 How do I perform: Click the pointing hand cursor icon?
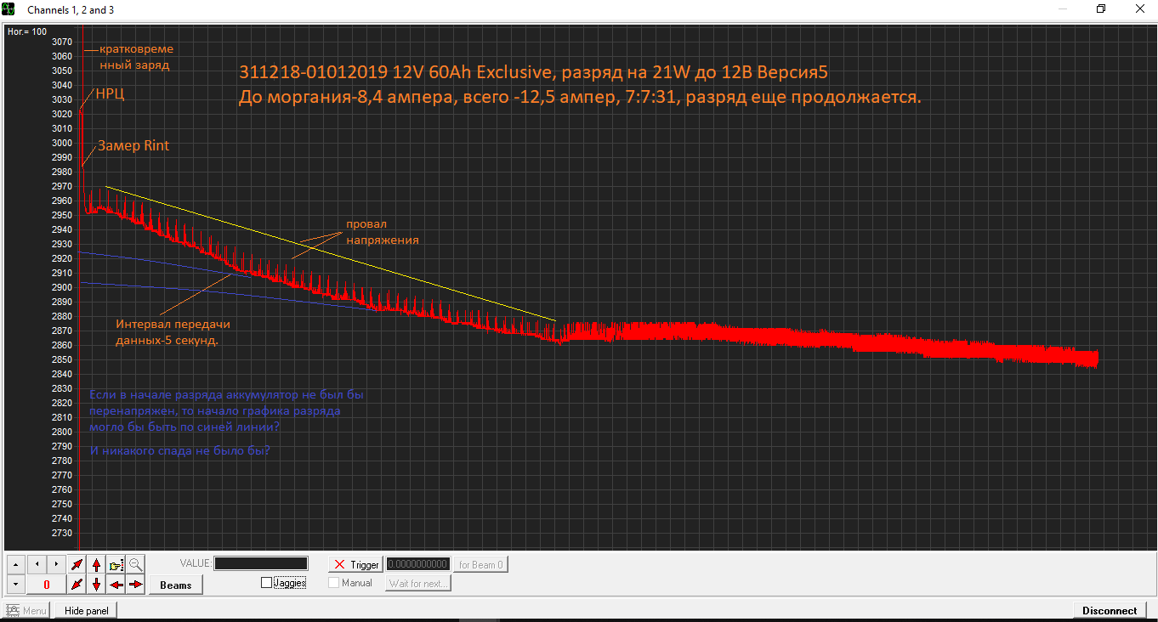(116, 564)
